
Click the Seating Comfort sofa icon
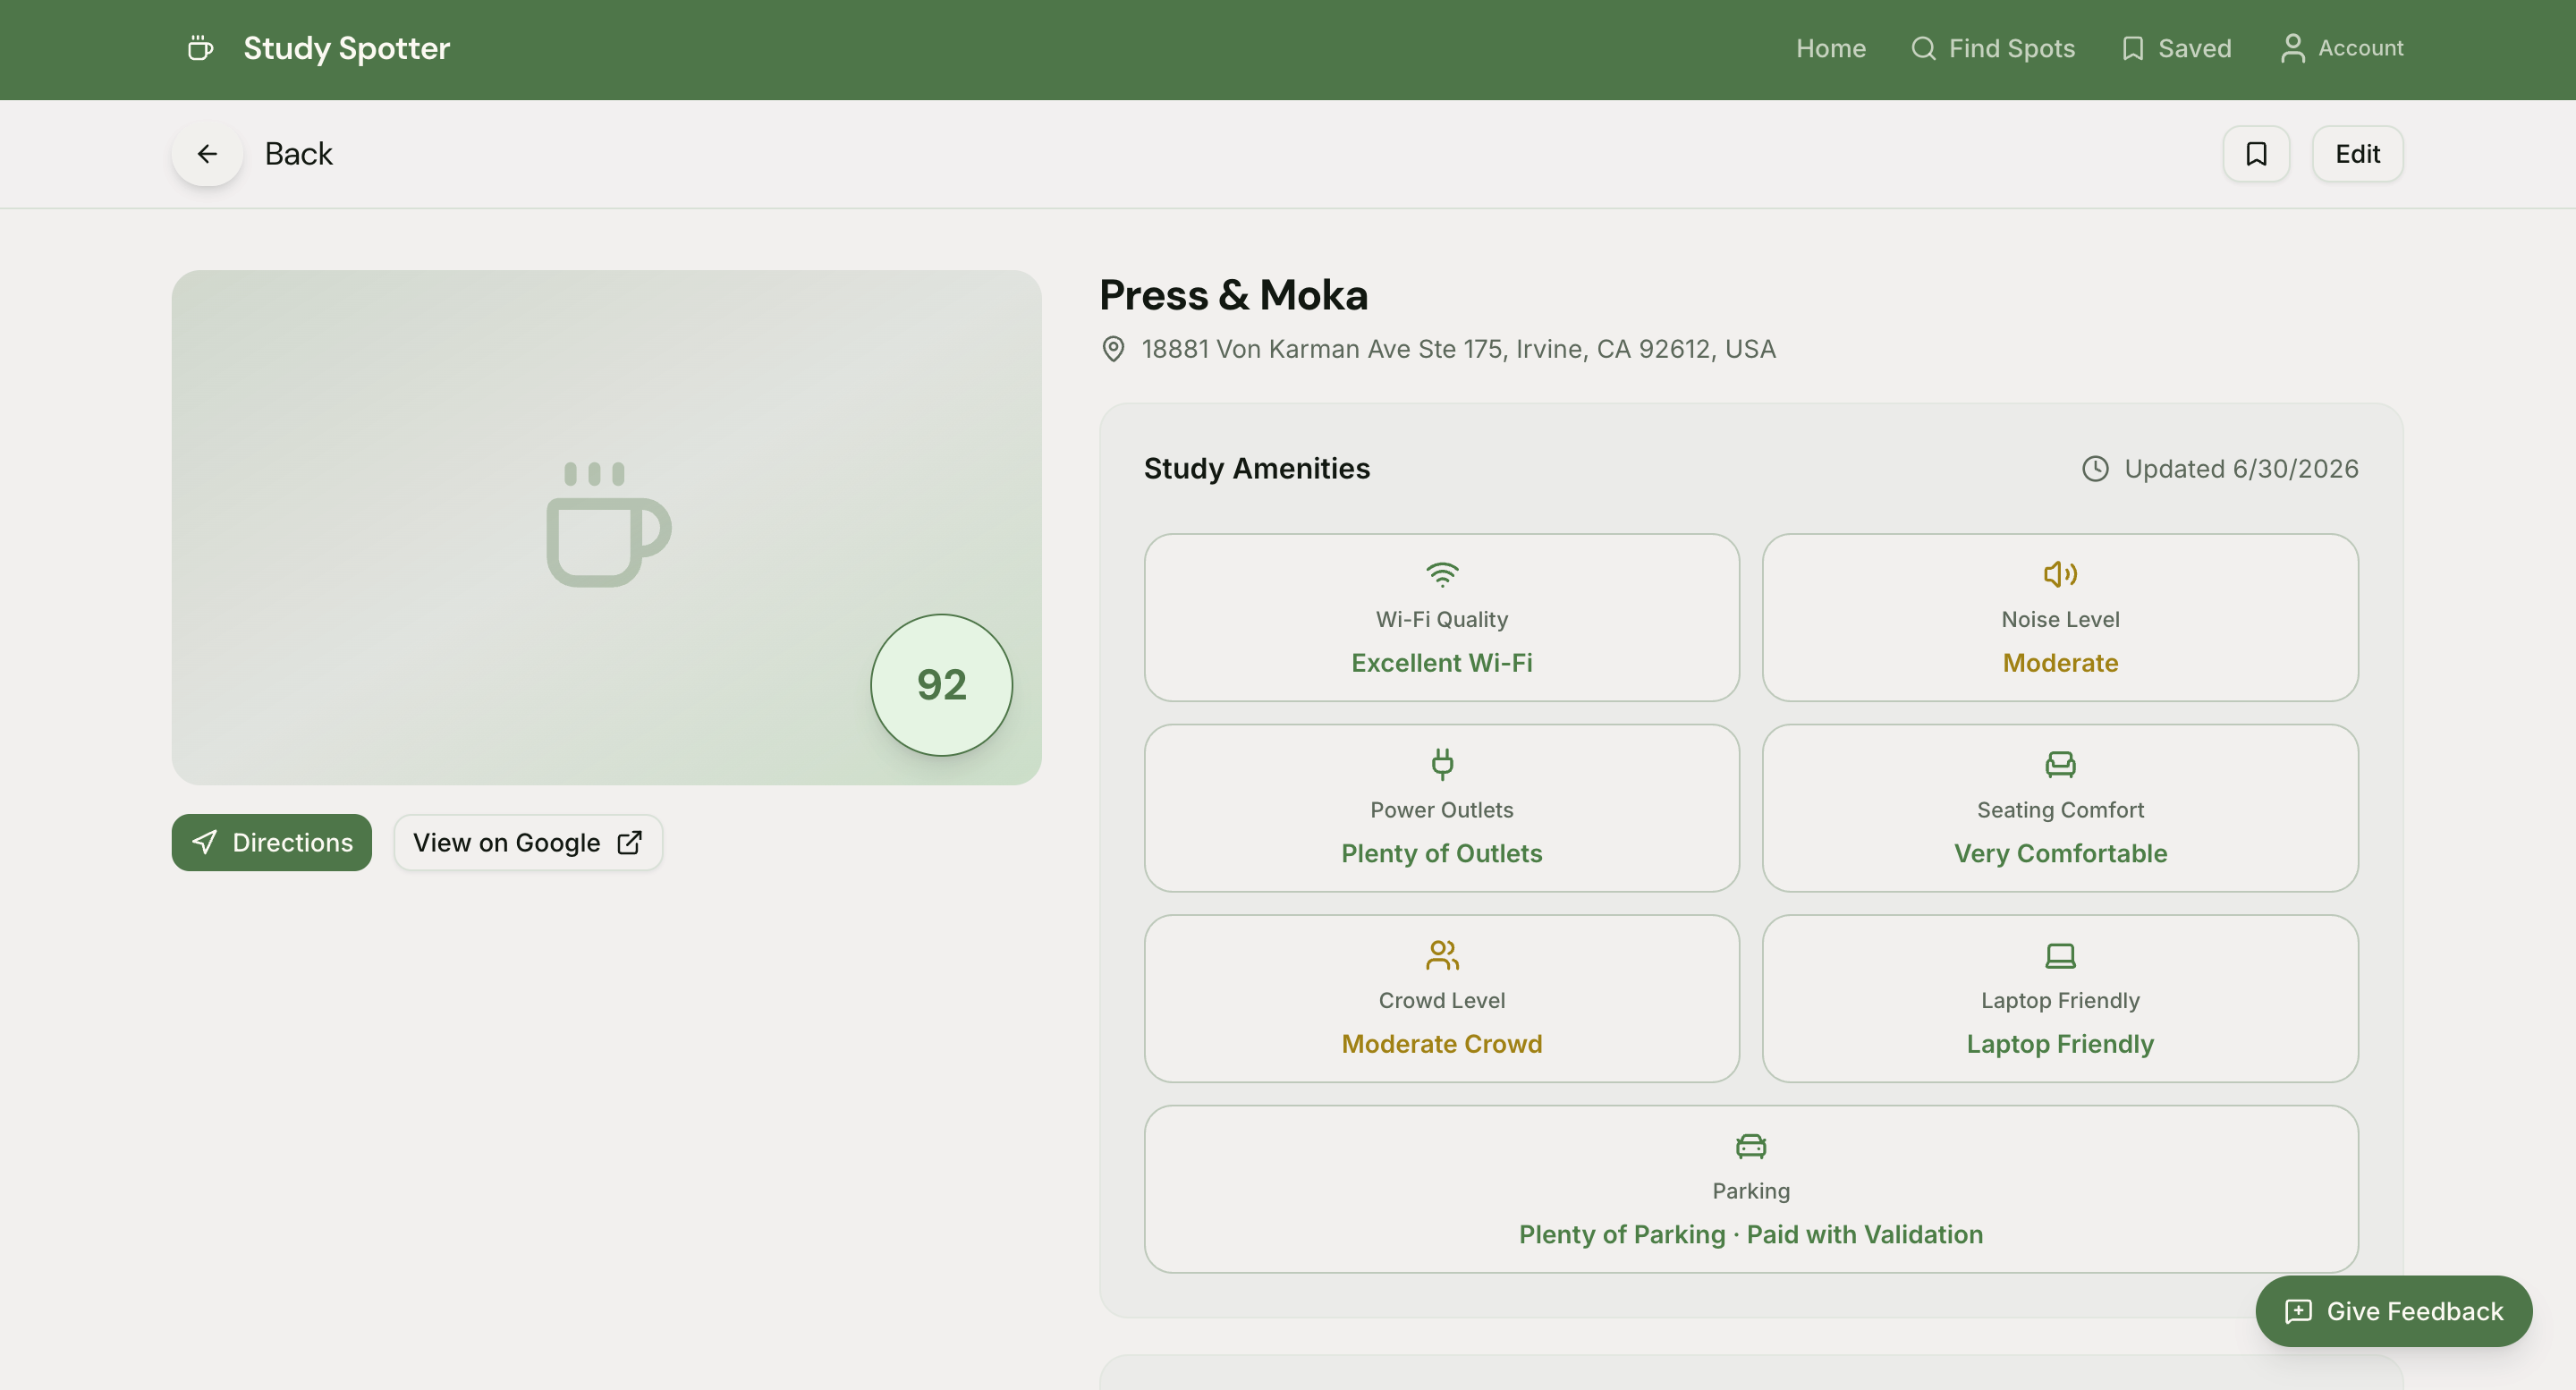tap(2060, 764)
